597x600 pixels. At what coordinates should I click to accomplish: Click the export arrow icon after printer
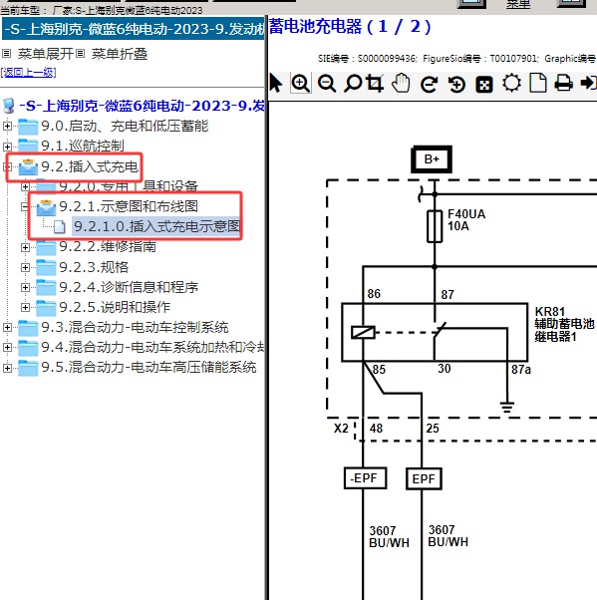(x=589, y=83)
